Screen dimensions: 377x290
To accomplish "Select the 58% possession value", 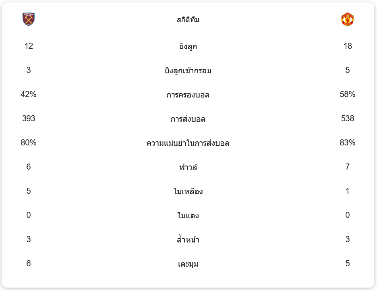I will [348, 94].
